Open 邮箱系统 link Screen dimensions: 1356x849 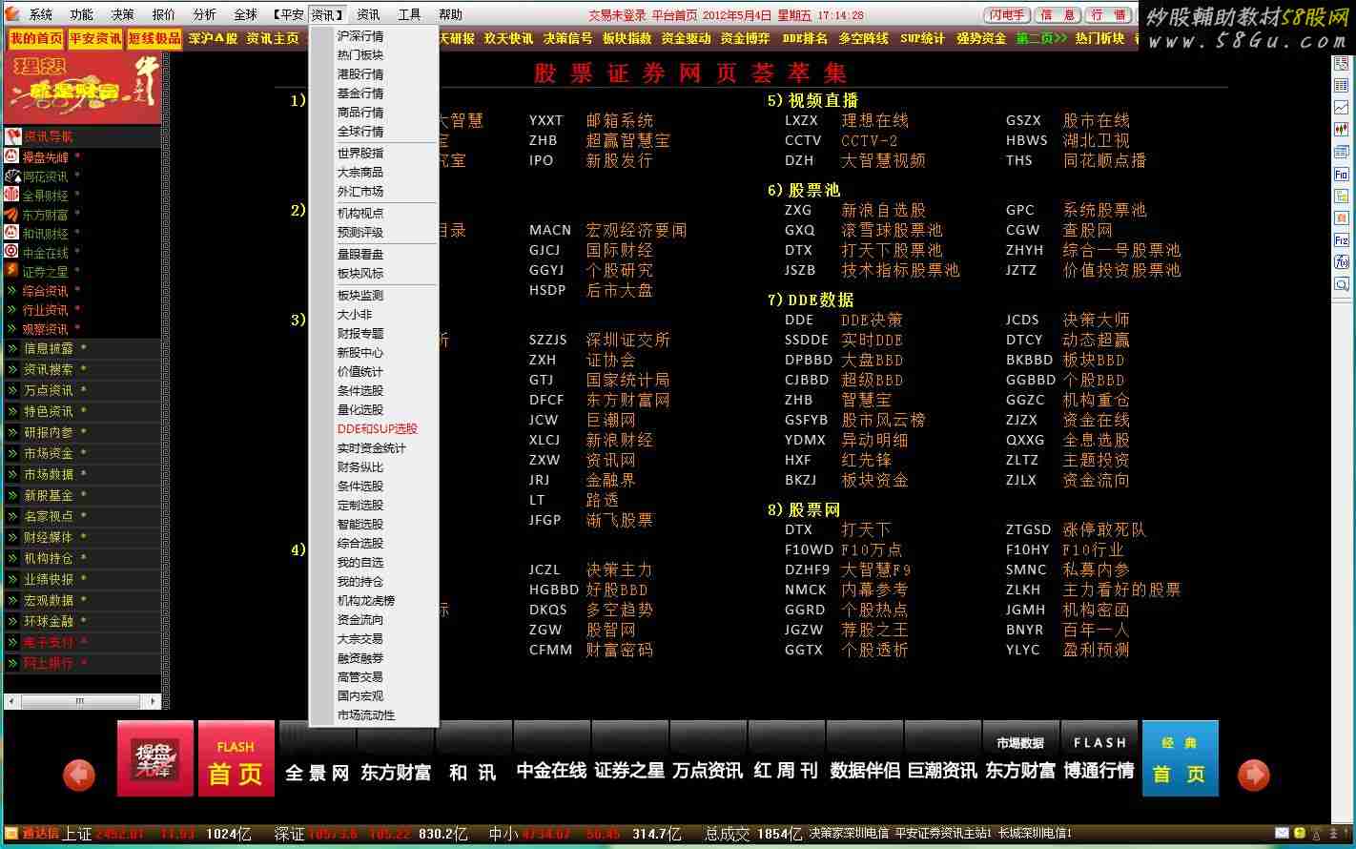point(620,120)
